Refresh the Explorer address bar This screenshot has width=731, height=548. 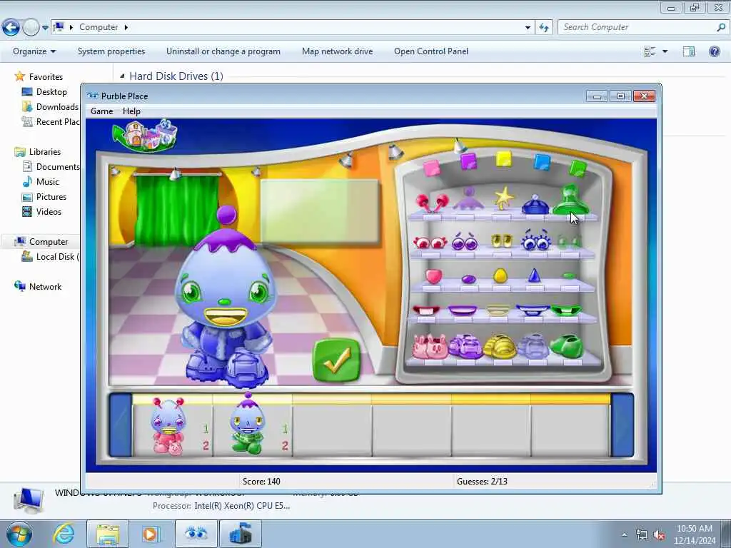click(543, 28)
